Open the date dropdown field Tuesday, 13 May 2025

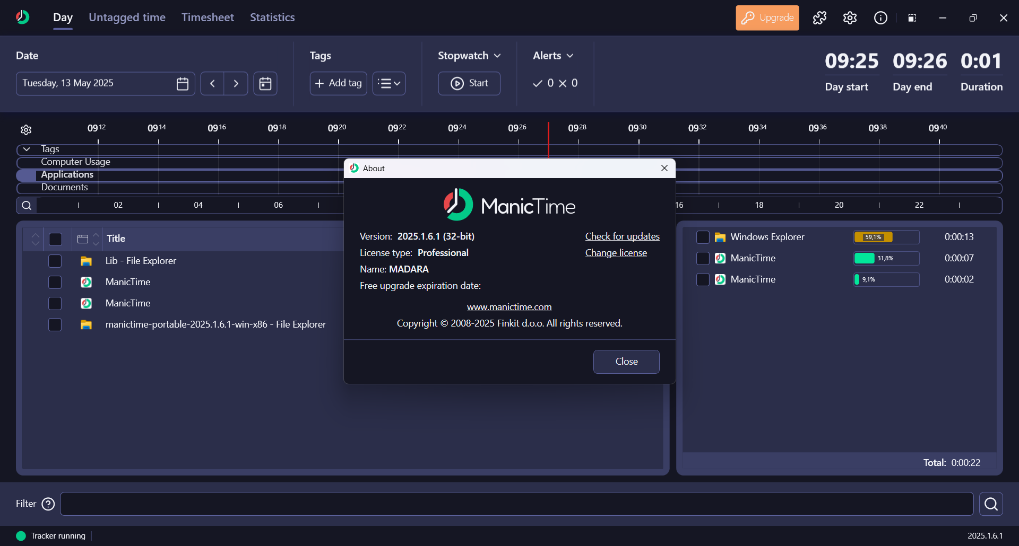[x=105, y=84]
